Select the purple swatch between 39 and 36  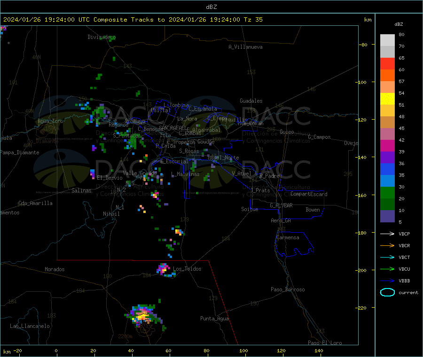pos(387,158)
